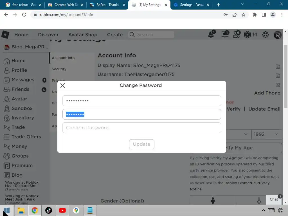Click the Update button
The width and height of the screenshot is (288, 216).
tap(142, 144)
